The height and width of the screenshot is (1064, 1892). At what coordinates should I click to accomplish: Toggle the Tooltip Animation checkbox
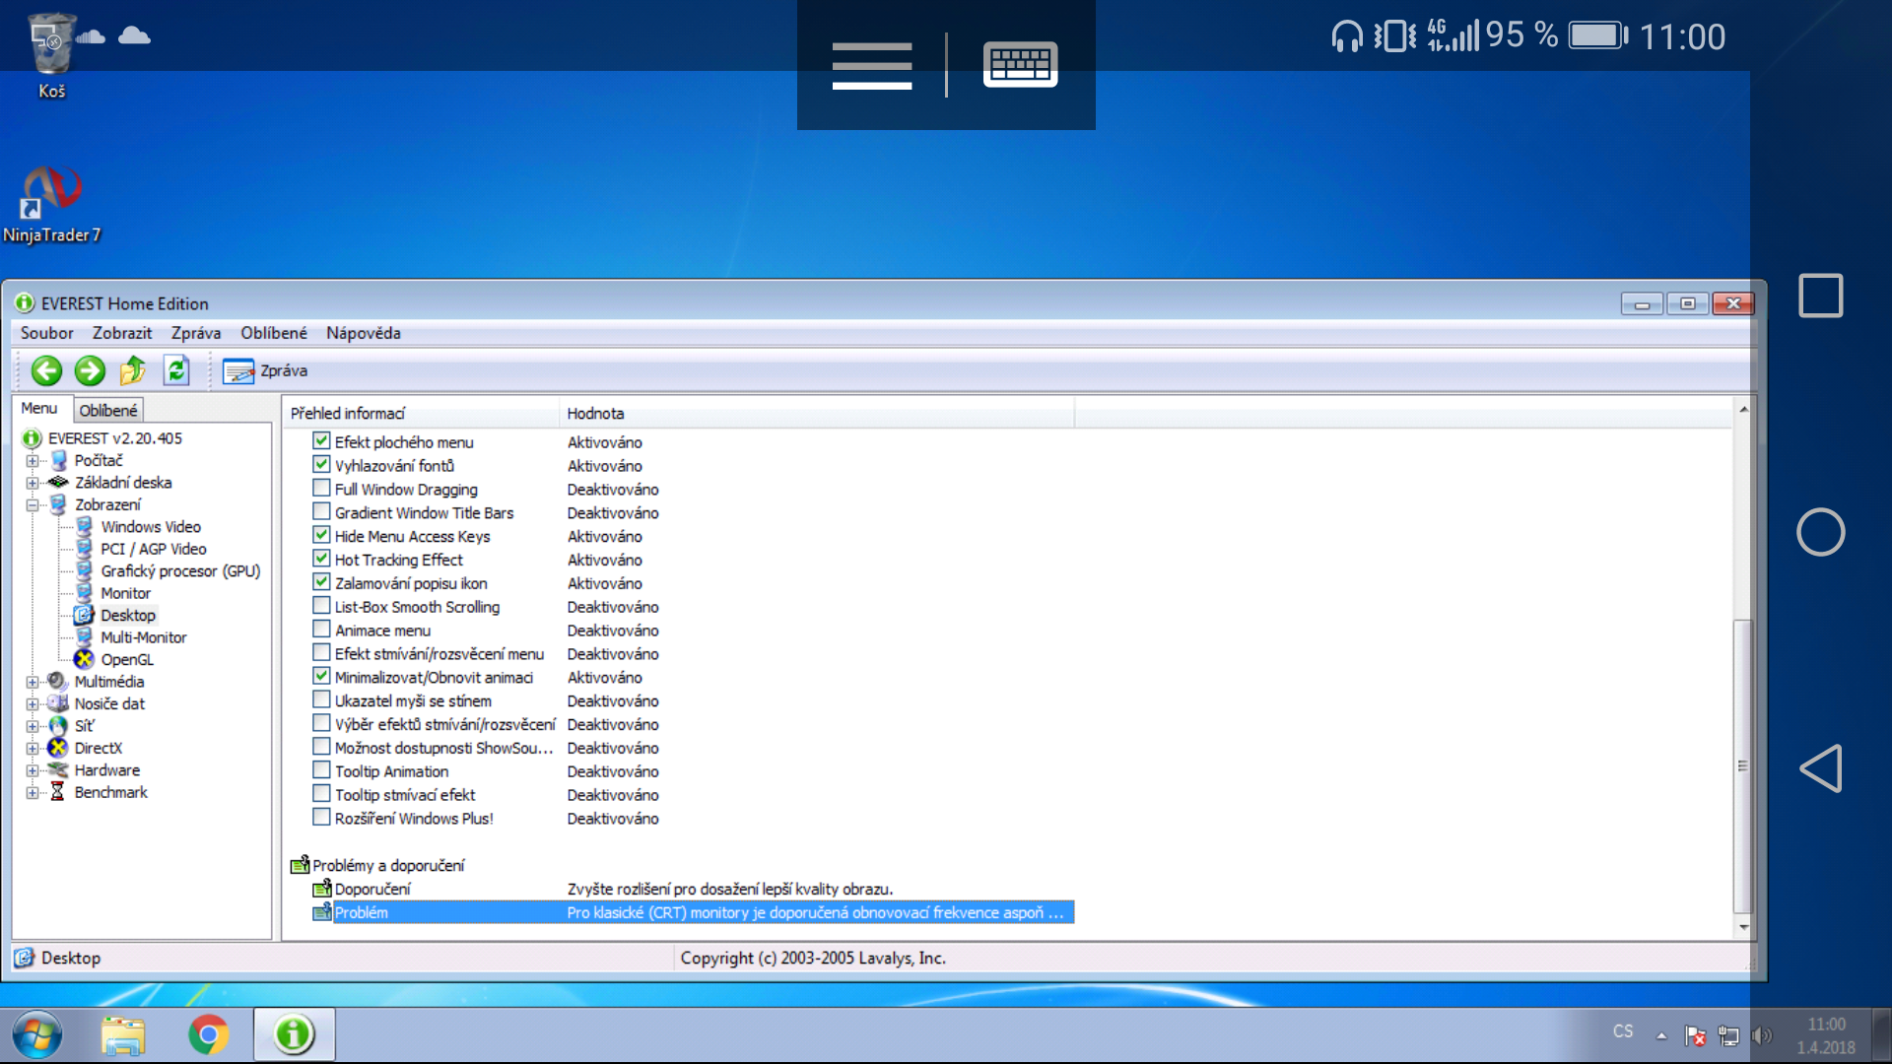(321, 770)
